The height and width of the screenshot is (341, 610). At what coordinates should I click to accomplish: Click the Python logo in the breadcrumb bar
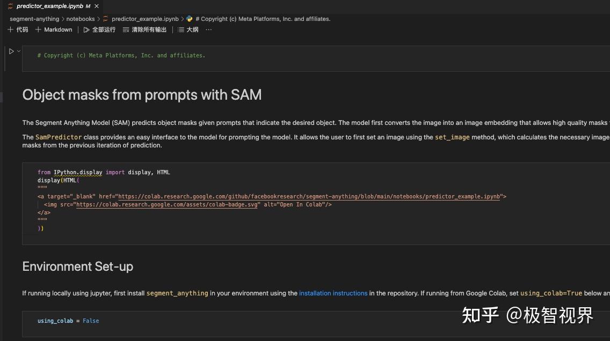click(189, 18)
